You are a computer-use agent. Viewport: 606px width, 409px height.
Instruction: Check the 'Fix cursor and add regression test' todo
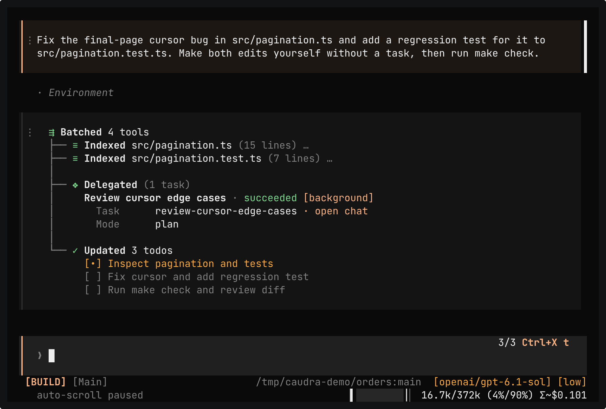coord(93,277)
